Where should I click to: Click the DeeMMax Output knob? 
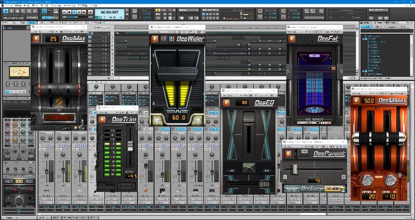(x=391, y=181)
